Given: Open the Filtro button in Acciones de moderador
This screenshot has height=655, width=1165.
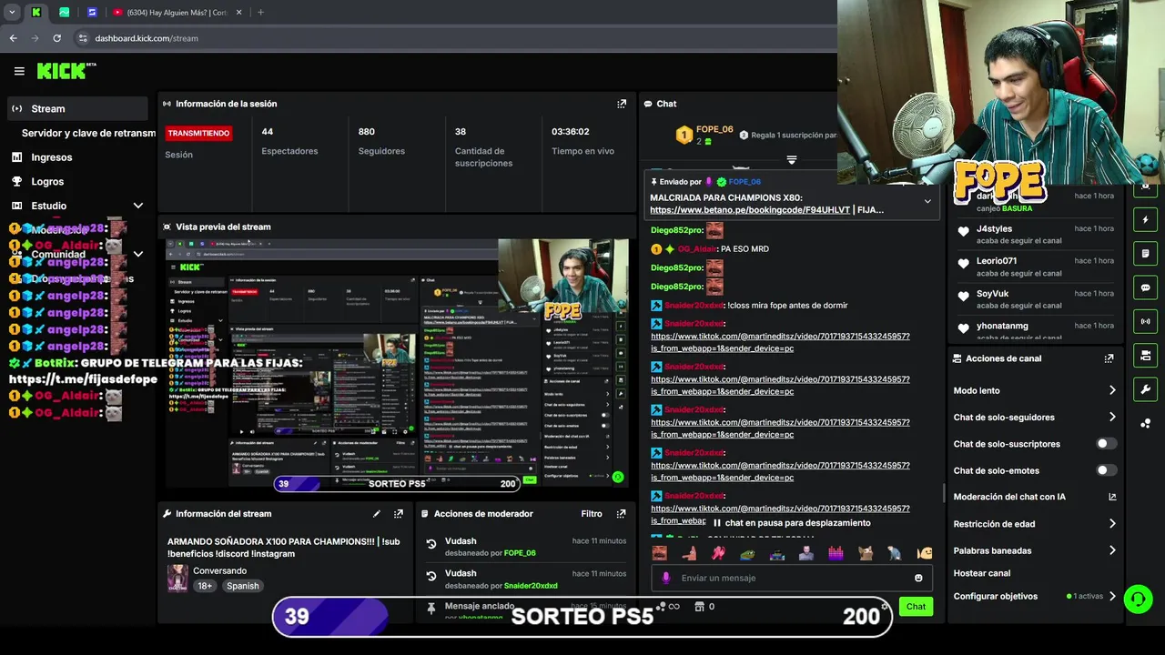Looking at the screenshot, I should (592, 514).
